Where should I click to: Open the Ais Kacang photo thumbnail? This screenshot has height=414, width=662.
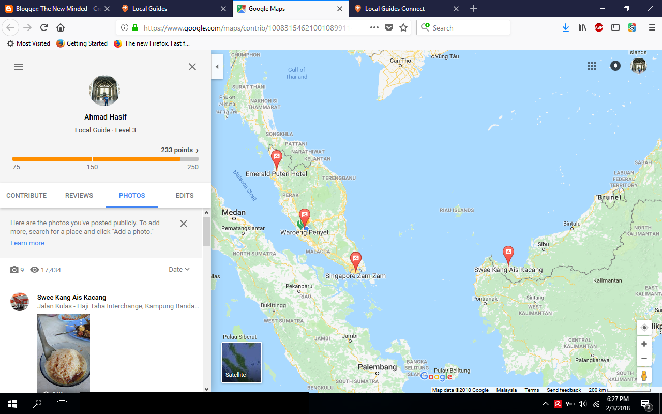point(64,353)
